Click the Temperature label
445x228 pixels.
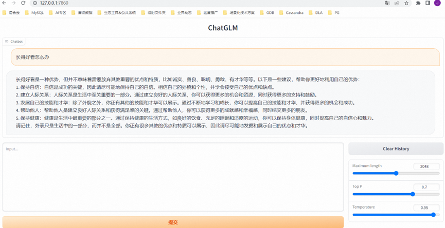(x=364, y=207)
